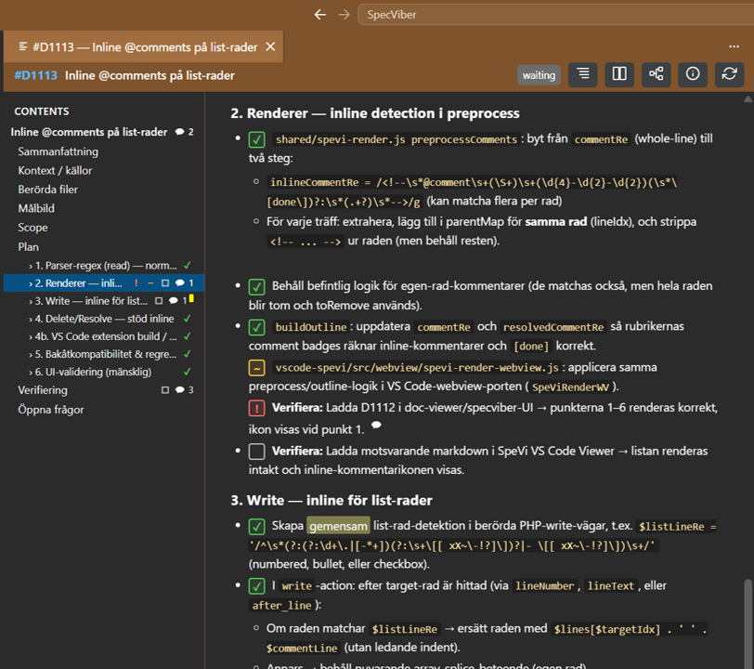Click scrollbar up arrow
This screenshot has width=754, height=669.
[x=748, y=99]
